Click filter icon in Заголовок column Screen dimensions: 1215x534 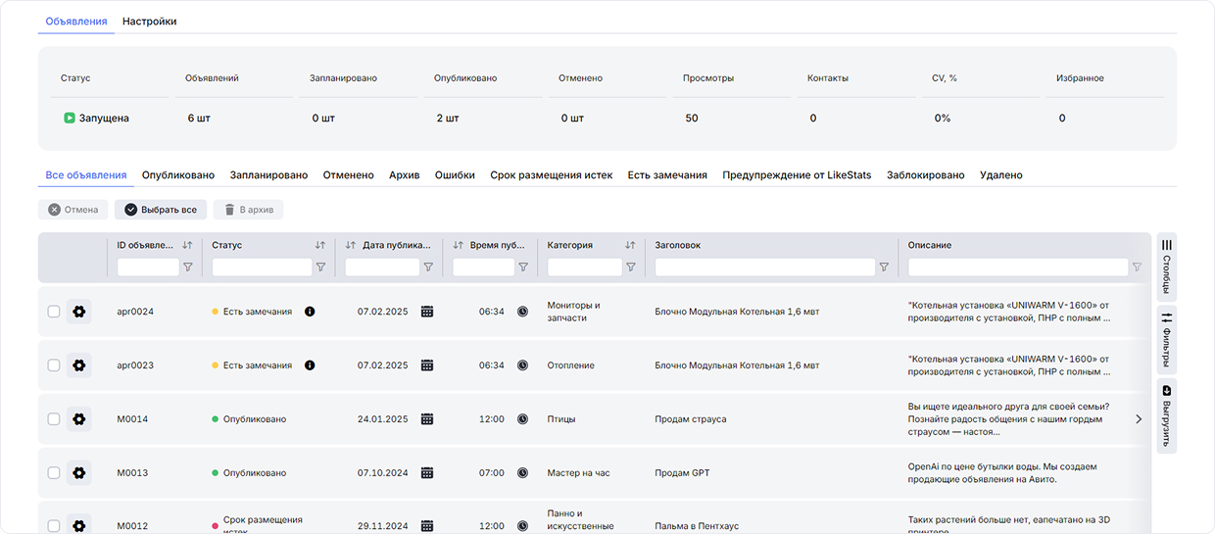[x=884, y=267]
